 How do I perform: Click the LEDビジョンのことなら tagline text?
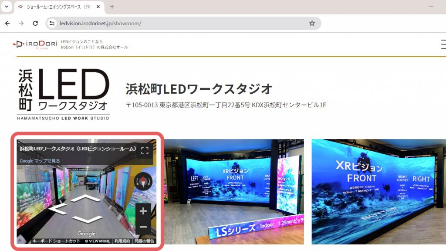point(81,41)
